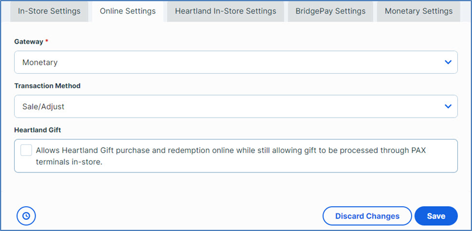
Task: Select the Monetary value in Gateway
Action: pyautogui.click(x=40, y=63)
